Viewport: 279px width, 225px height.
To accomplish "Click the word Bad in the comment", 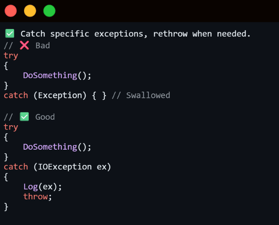I will pos(43,45).
